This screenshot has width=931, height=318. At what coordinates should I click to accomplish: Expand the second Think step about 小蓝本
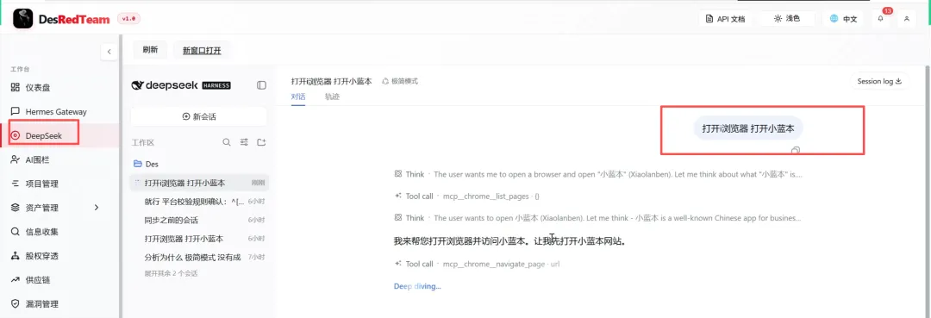click(598, 218)
